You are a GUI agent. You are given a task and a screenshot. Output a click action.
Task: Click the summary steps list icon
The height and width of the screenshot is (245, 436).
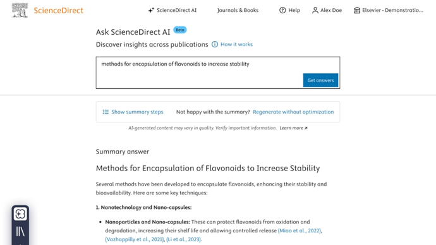(106, 112)
